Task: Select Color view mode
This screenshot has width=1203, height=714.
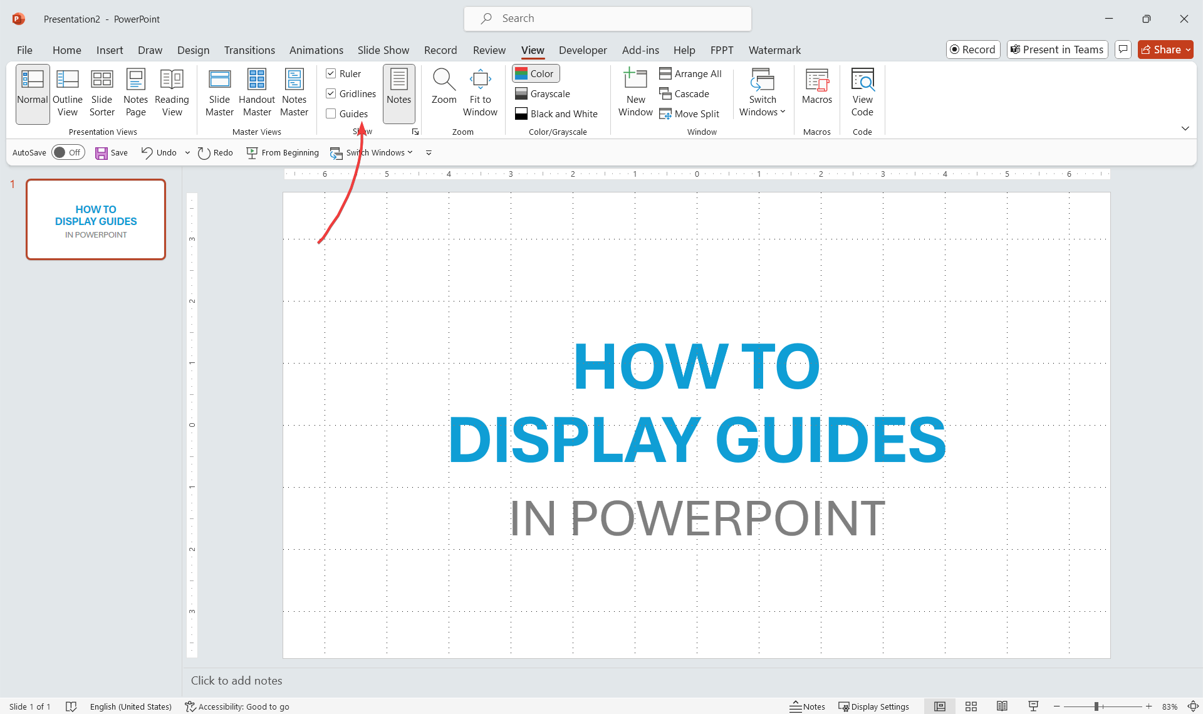Action: (535, 73)
